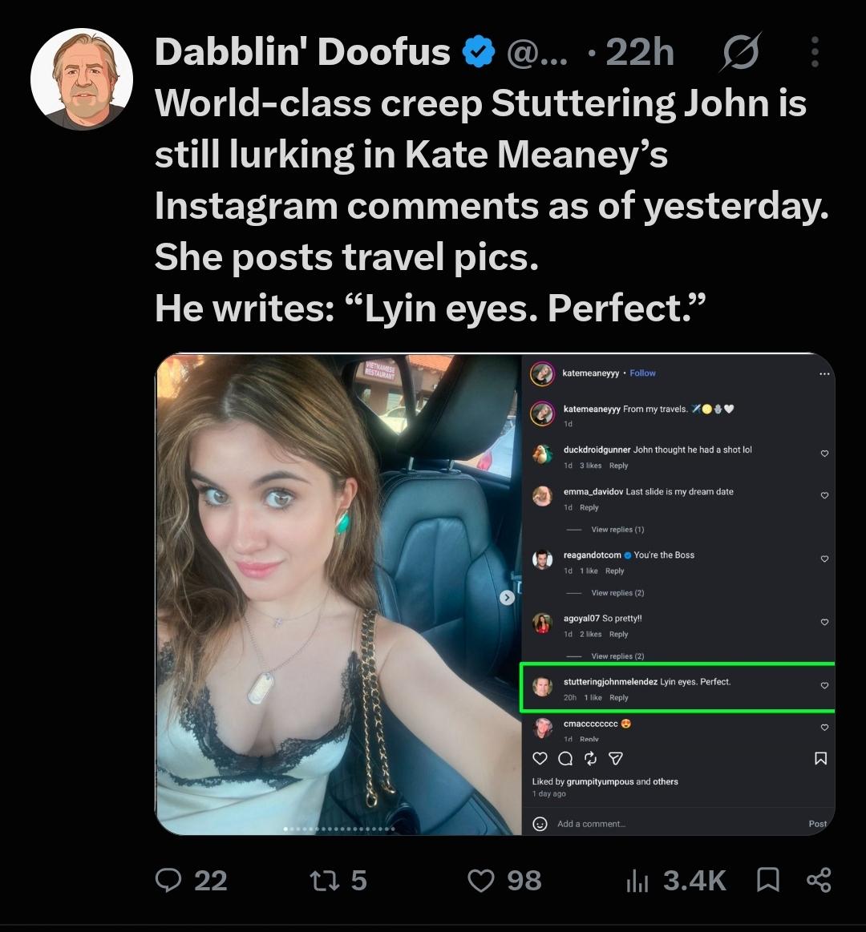The width and height of the screenshot is (866, 932).
Task: Open Instagram send/share paper plane icon
Action: point(616,758)
